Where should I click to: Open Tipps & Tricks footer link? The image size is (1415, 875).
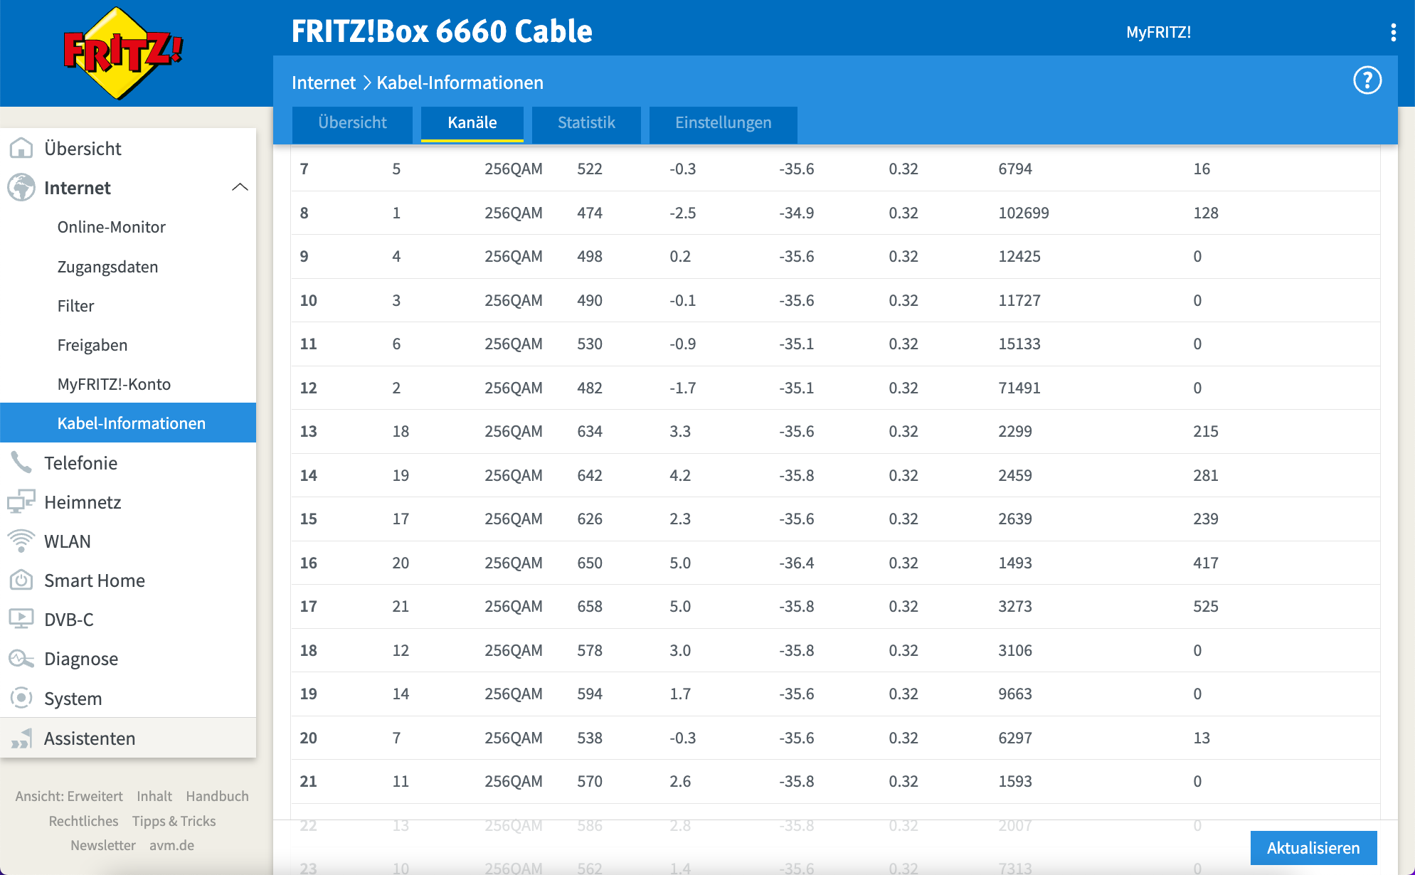[174, 821]
